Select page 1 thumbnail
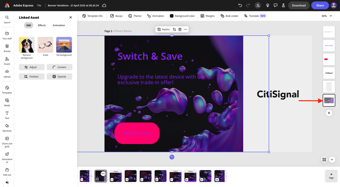 (x=85, y=176)
